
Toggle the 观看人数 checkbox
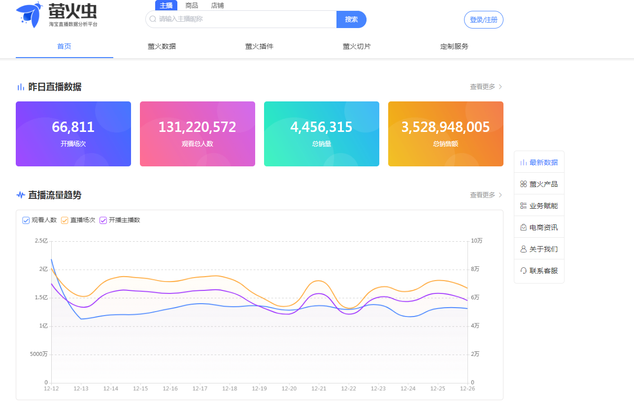pos(26,220)
